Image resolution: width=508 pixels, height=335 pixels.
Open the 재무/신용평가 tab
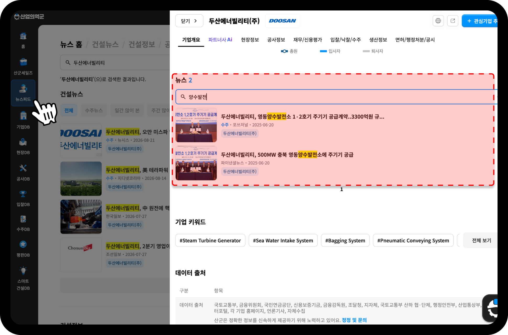pos(308,40)
